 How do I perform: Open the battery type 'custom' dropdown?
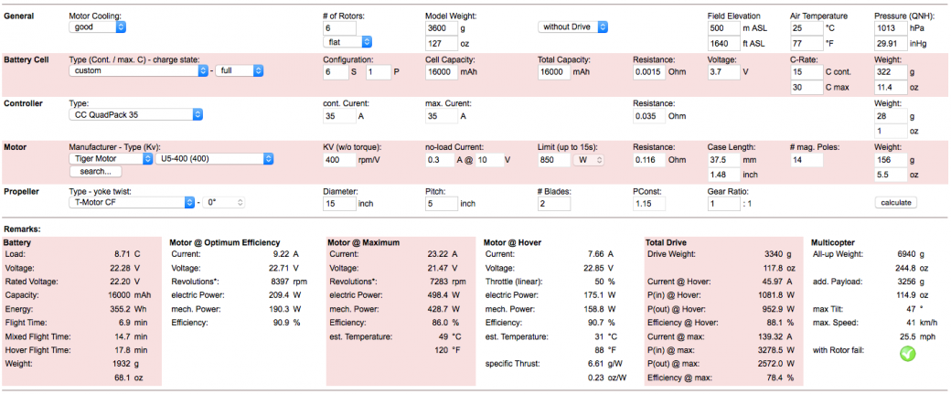click(138, 70)
